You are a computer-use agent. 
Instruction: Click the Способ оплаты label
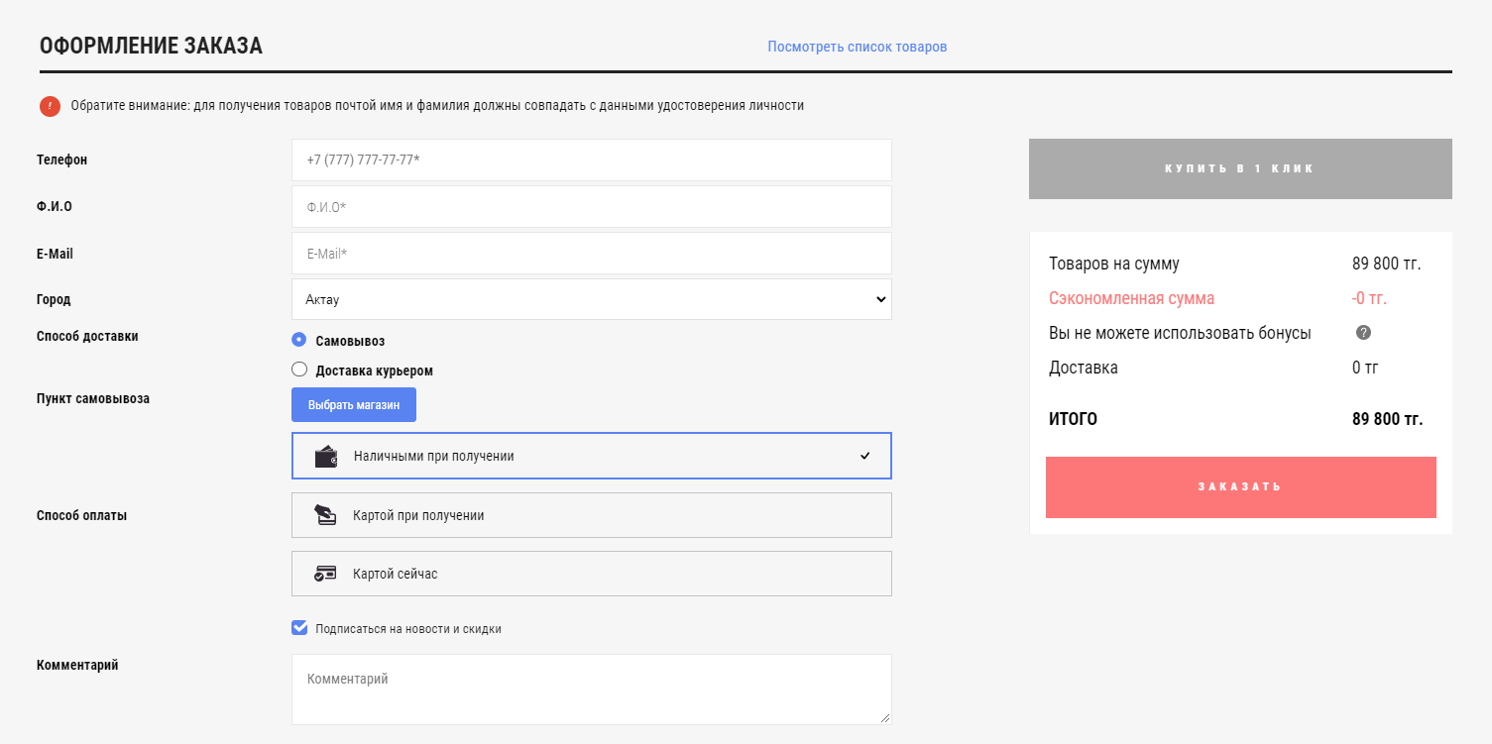pos(82,515)
